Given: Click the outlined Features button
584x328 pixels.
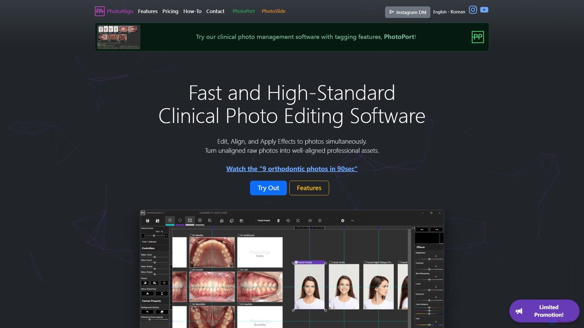Looking at the screenshot, I should 309,188.
